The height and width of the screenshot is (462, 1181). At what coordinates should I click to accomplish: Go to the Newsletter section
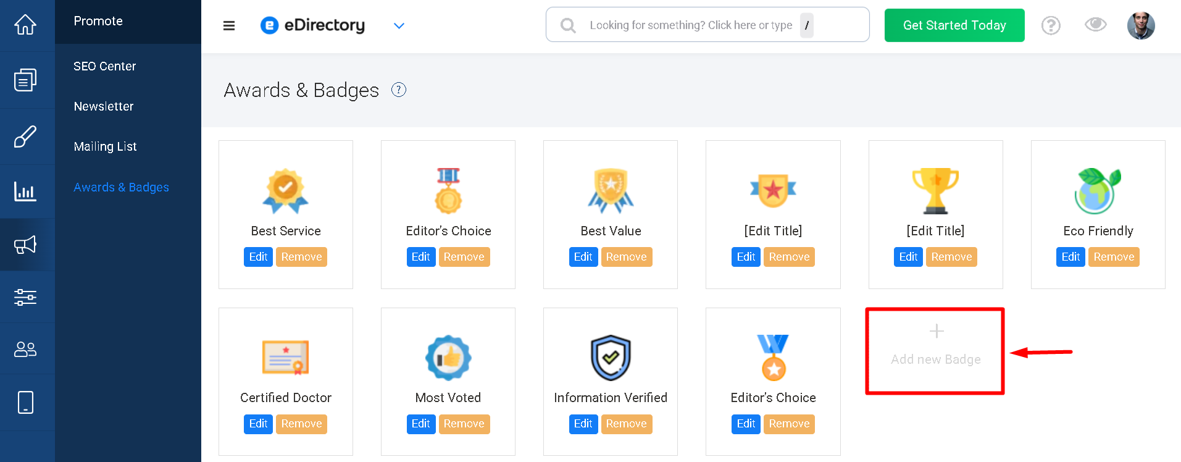tap(104, 106)
